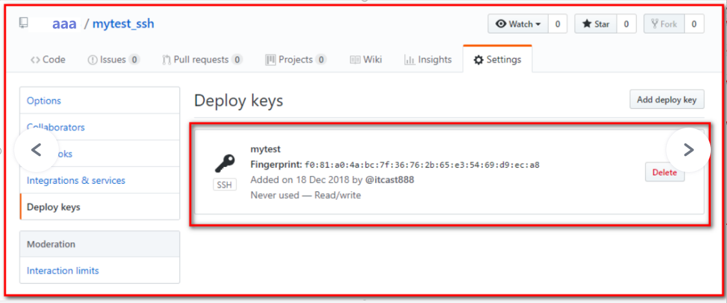The width and height of the screenshot is (727, 303).
Task: Open Interaction limits settings
Action: point(63,271)
